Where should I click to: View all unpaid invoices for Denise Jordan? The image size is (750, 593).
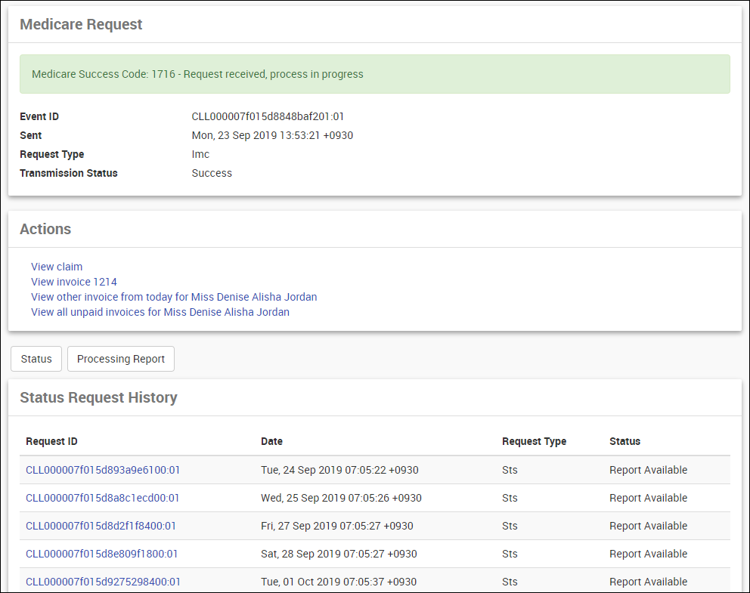[160, 312]
